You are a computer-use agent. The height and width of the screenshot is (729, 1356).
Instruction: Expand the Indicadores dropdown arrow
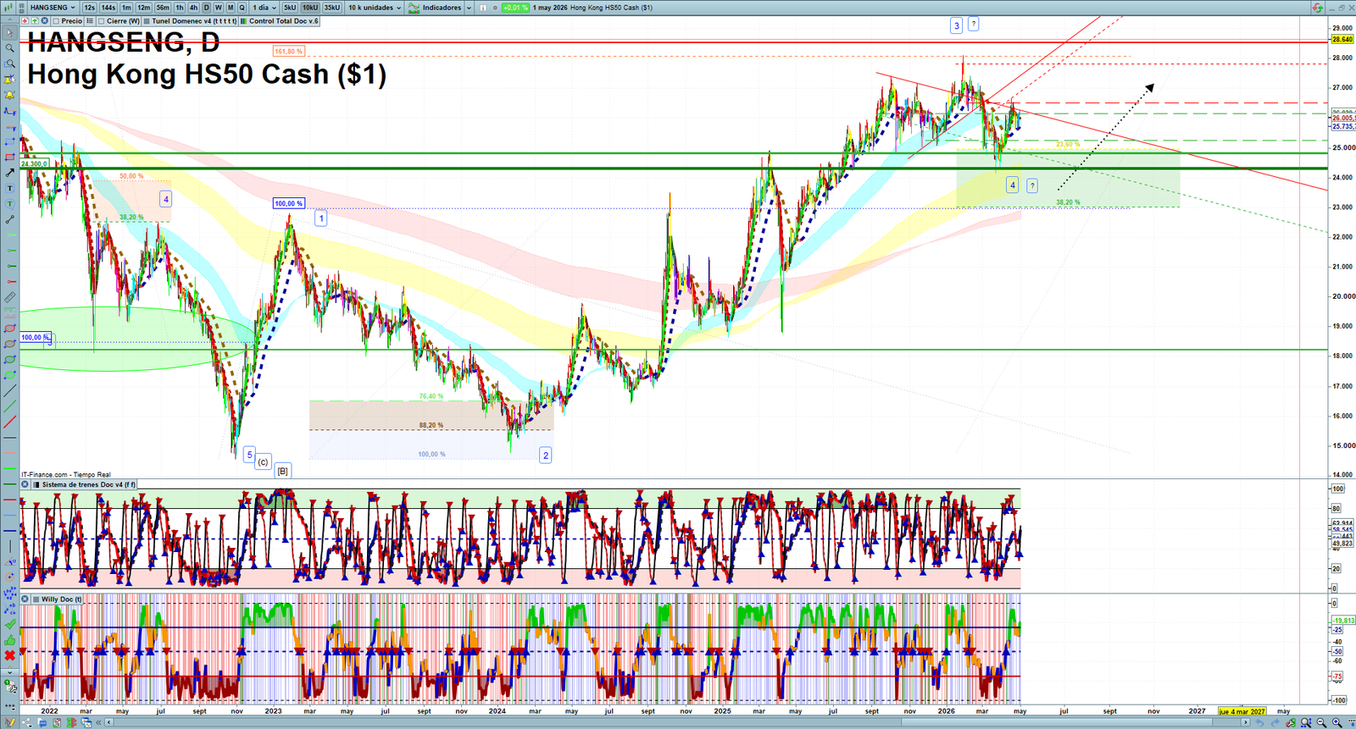coord(469,8)
